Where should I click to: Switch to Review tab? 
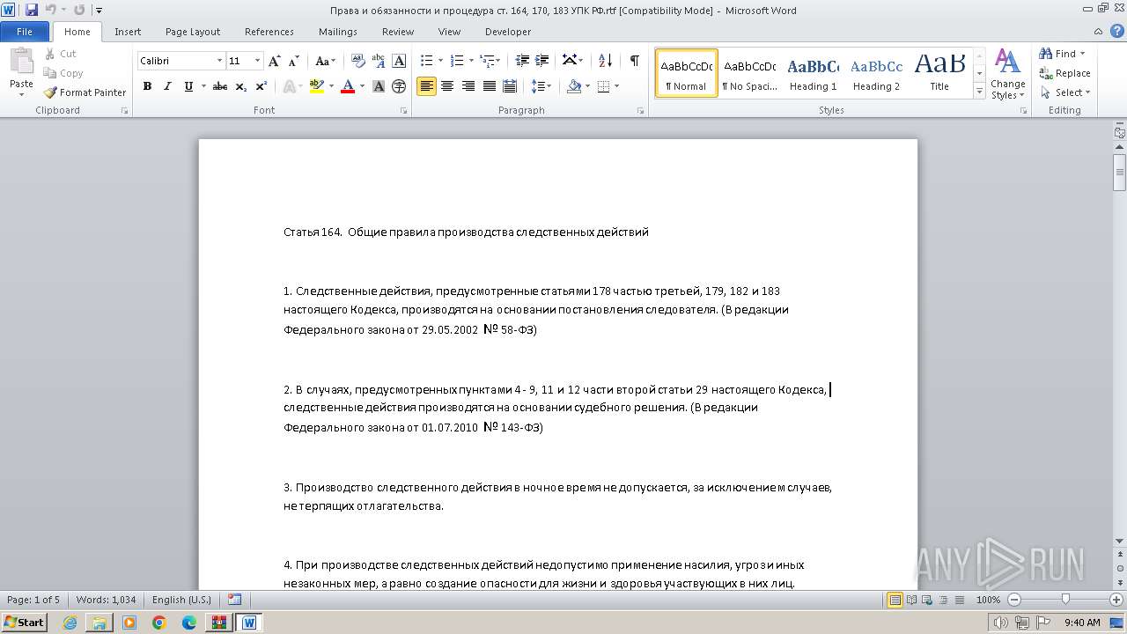(x=398, y=32)
